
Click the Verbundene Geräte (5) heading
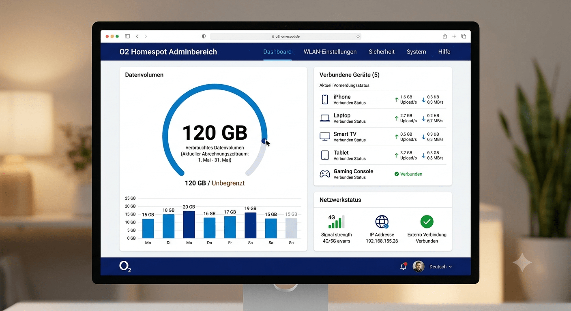(350, 75)
